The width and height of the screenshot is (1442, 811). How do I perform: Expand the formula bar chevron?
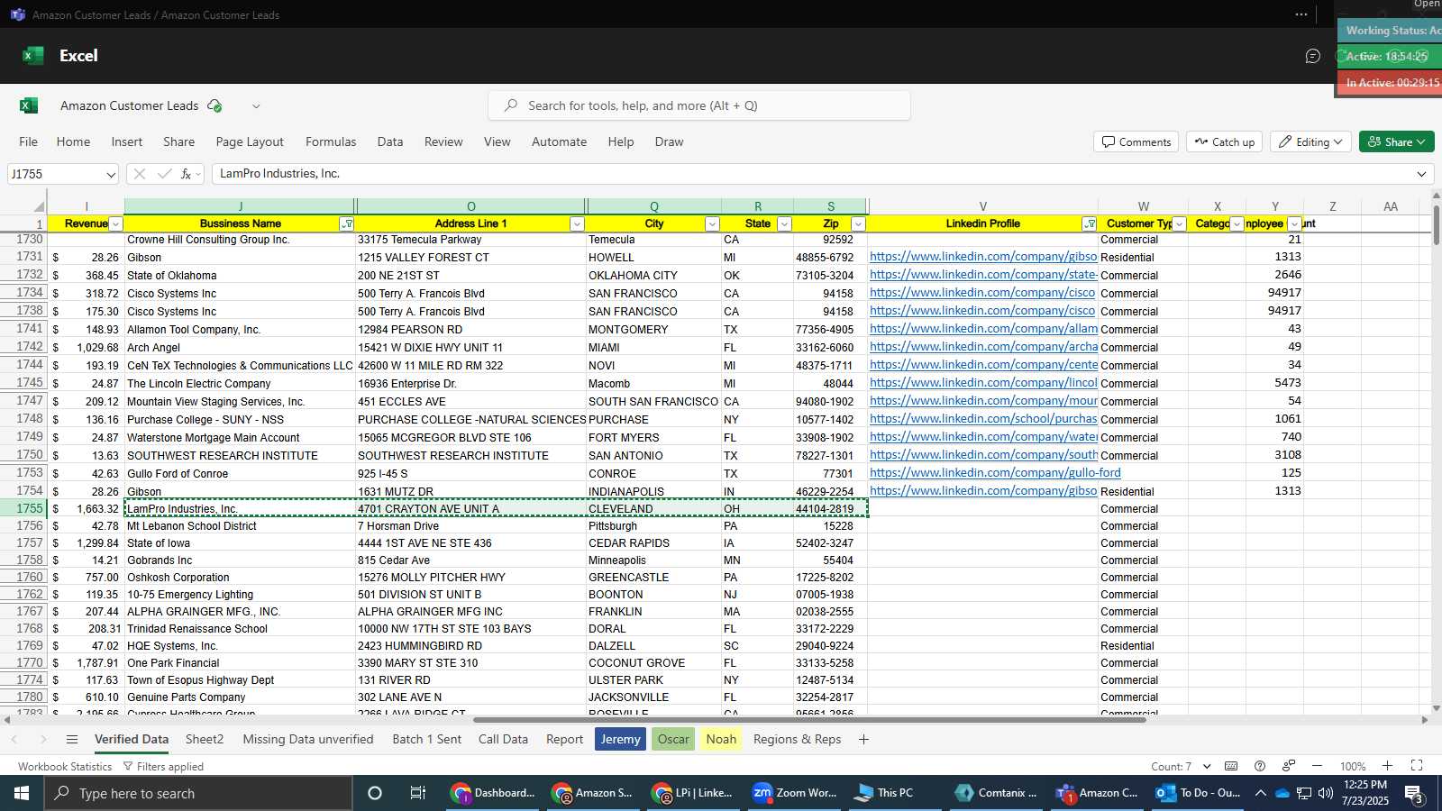1422,174
